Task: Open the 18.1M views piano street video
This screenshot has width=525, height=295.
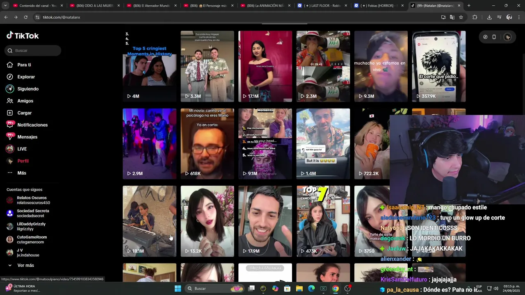Action: click(149, 221)
